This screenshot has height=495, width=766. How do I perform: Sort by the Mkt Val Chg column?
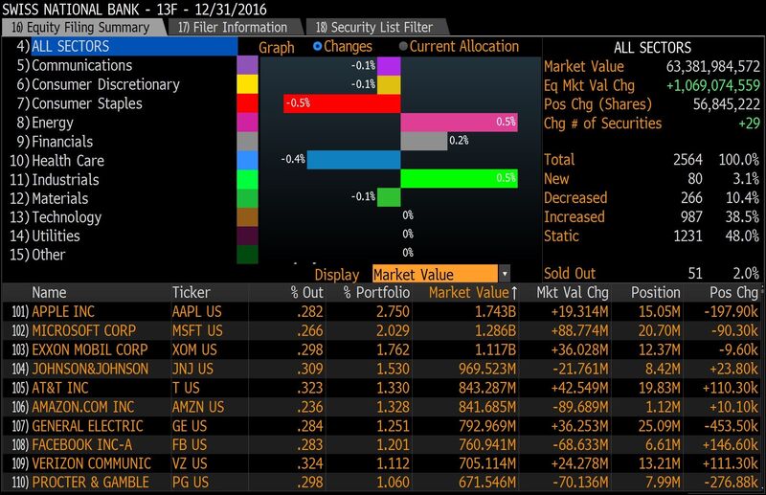coord(572,293)
